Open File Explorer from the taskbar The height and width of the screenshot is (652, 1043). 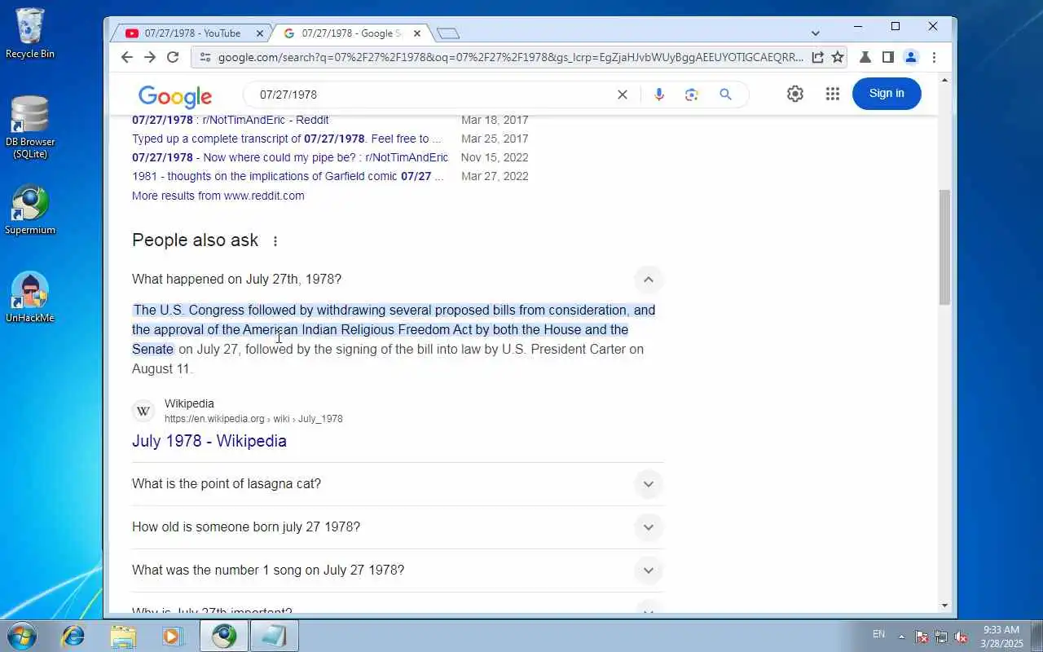tap(123, 636)
